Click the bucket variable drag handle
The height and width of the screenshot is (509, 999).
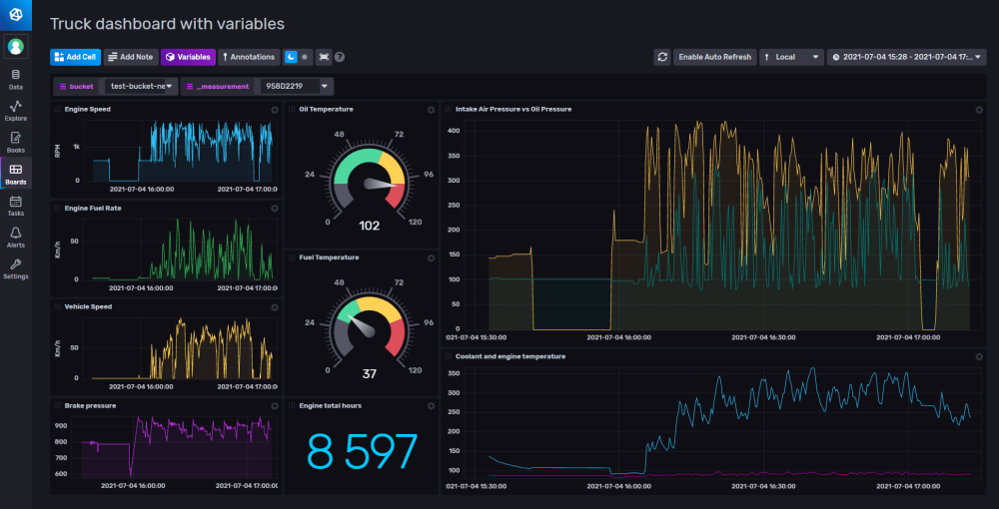tap(62, 87)
